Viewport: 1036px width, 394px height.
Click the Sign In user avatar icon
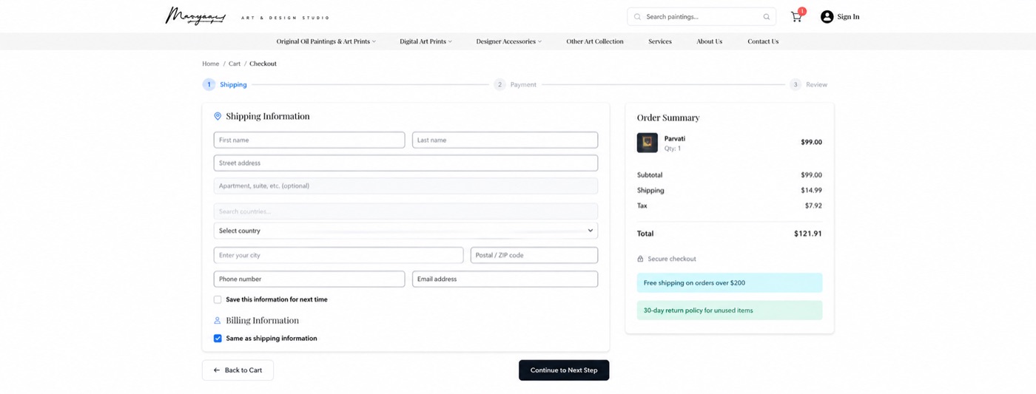[827, 16]
